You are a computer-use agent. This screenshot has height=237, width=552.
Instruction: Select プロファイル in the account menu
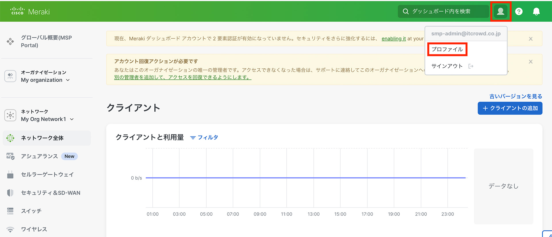point(447,49)
